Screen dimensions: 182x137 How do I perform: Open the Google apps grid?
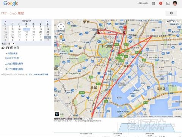[x=154, y=3]
